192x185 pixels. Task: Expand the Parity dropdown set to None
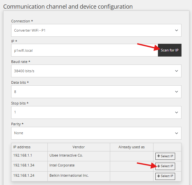(x=96, y=133)
